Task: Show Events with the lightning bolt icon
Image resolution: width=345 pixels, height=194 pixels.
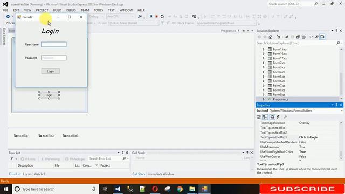Action: pos(278,117)
